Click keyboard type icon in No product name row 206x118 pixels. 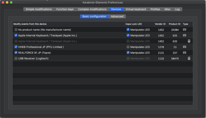coord(184,30)
